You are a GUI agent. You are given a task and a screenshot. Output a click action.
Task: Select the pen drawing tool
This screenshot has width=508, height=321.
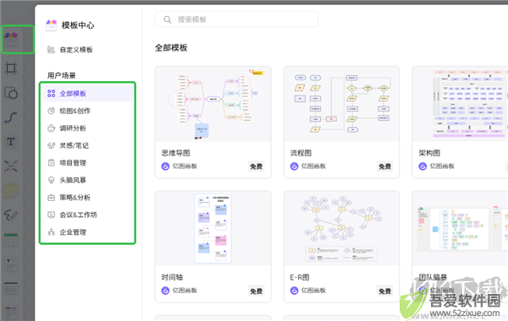point(11,215)
